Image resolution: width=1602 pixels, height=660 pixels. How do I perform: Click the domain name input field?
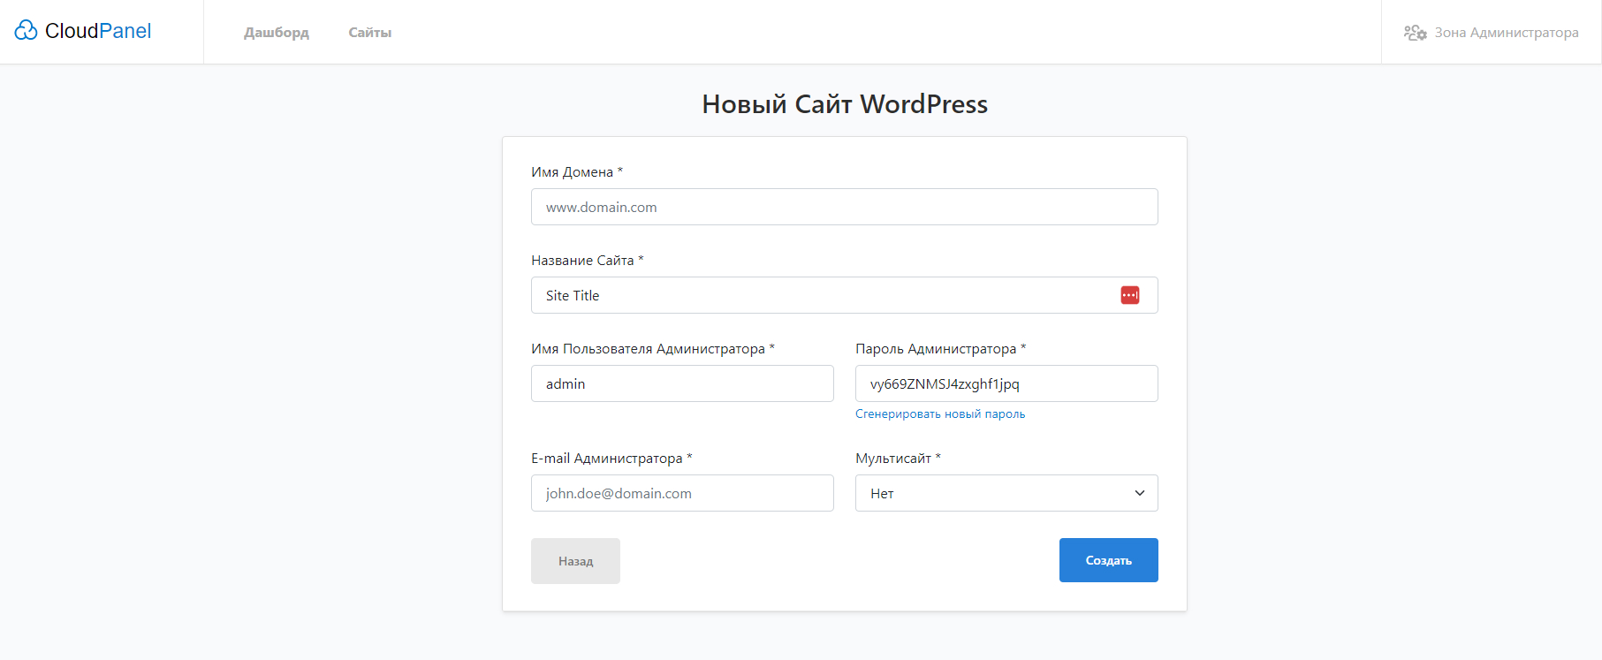pyautogui.click(x=844, y=207)
